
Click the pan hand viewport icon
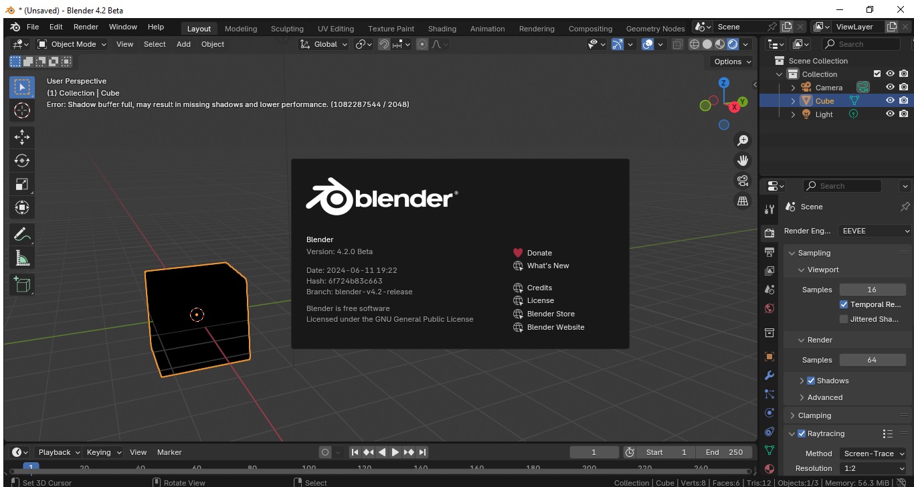(743, 161)
